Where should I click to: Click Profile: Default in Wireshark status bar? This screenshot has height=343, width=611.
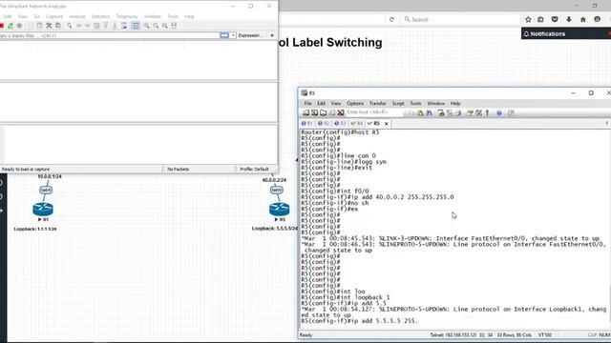coord(255,170)
